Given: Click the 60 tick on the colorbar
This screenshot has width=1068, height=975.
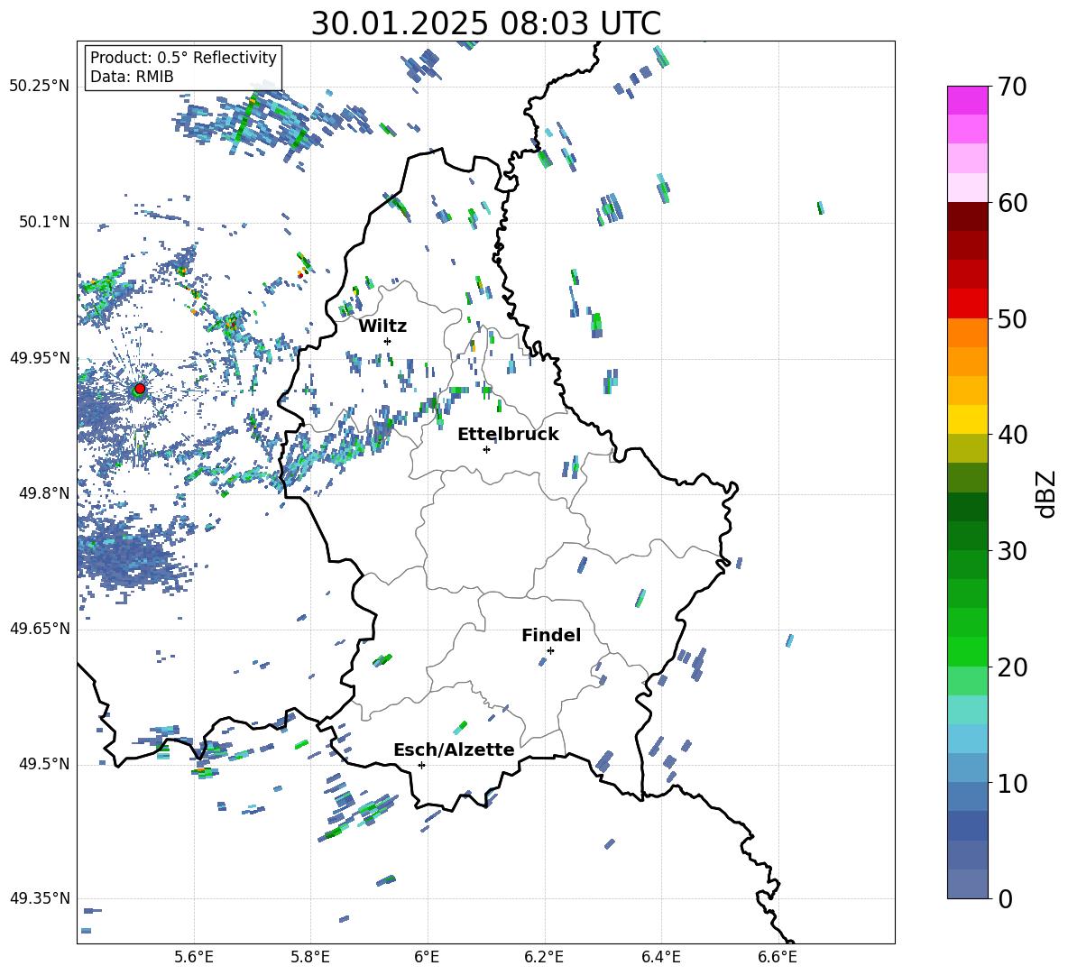Looking at the screenshot, I should 1011,203.
